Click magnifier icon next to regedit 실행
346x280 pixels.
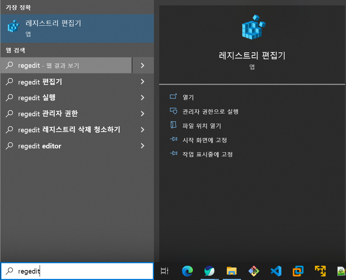point(9,97)
